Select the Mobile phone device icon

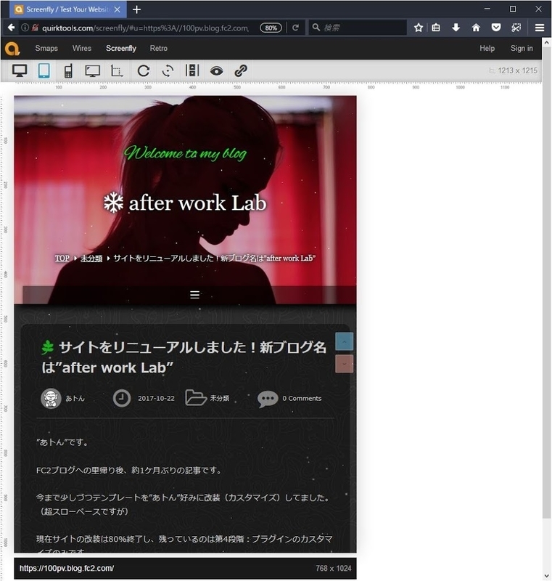(68, 70)
